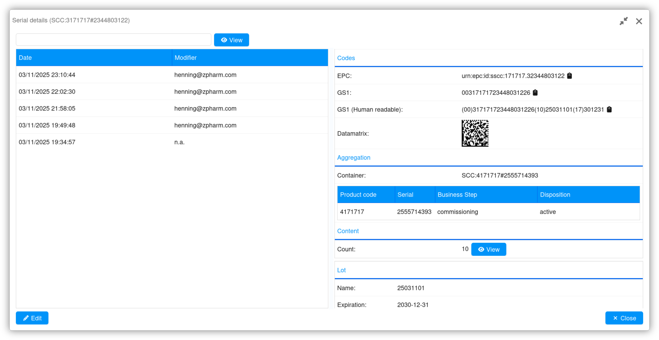Select the 22:02:30 history entry
The image size is (659, 340).
[x=172, y=92]
